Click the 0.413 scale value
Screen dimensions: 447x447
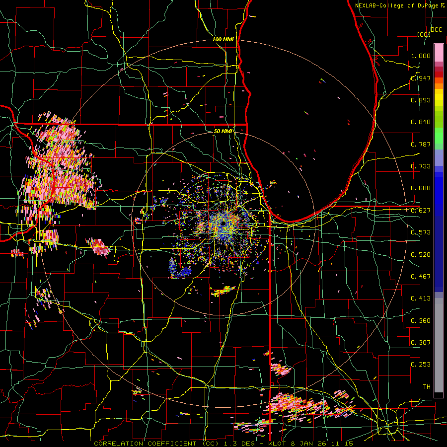[421, 298]
